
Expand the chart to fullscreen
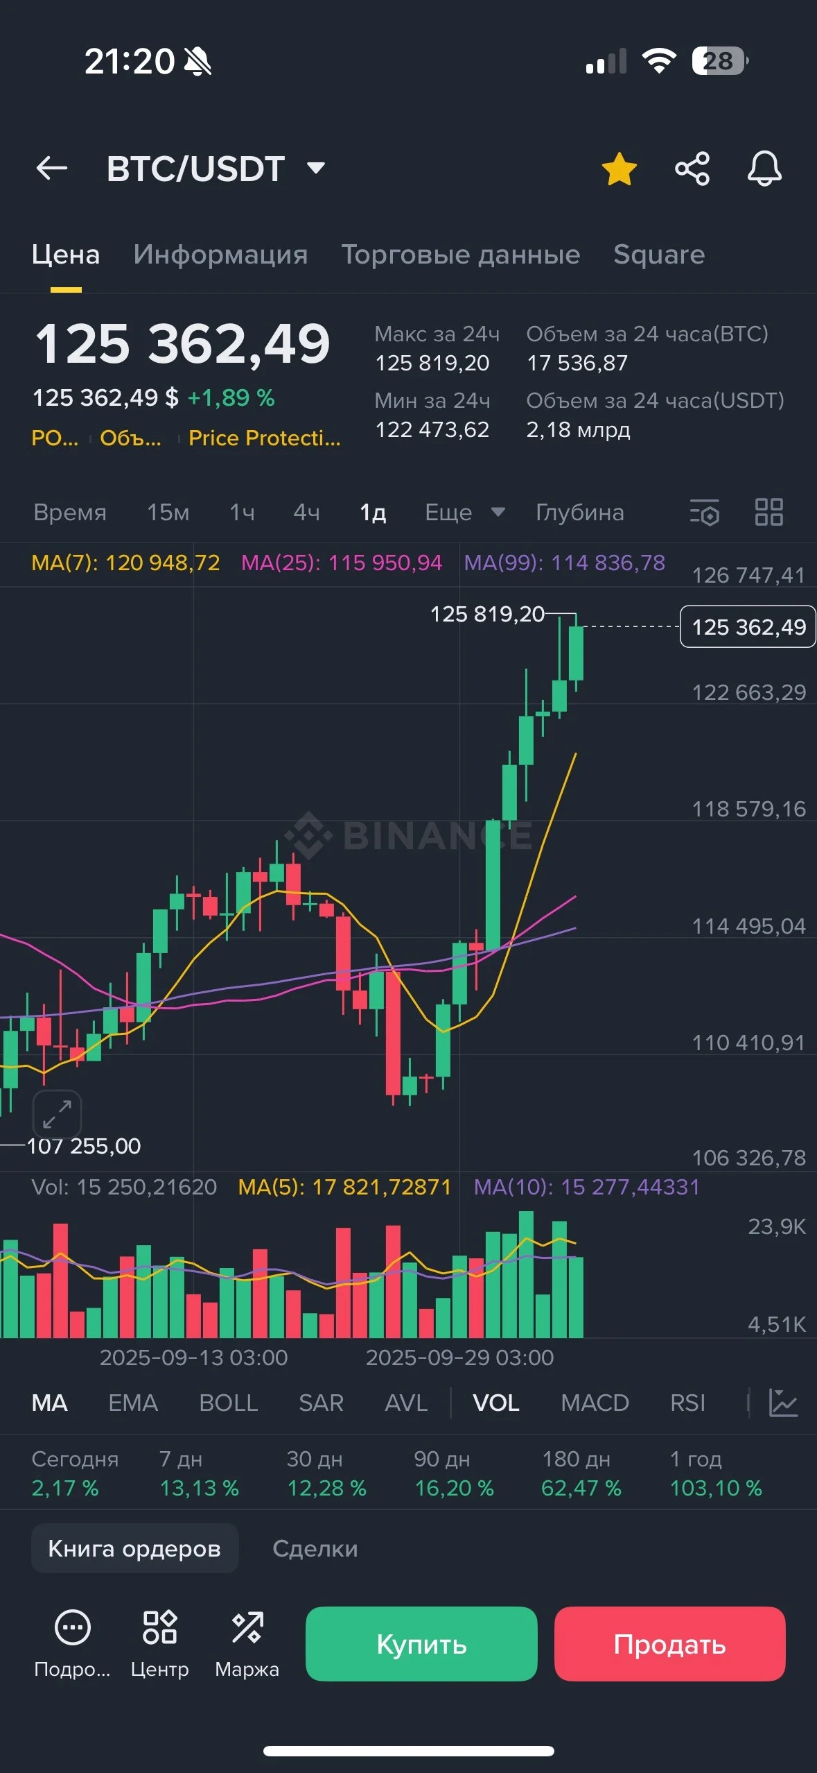tap(57, 1114)
